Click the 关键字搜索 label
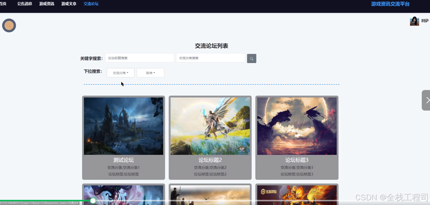This screenshot has height=205, width=430. (x=92, y=58)
